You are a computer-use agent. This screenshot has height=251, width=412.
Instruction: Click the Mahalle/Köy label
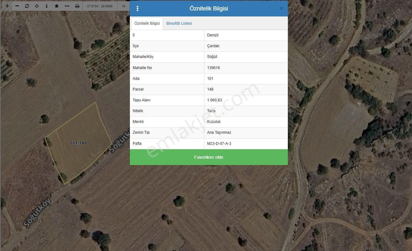click(x=143, y=57)
